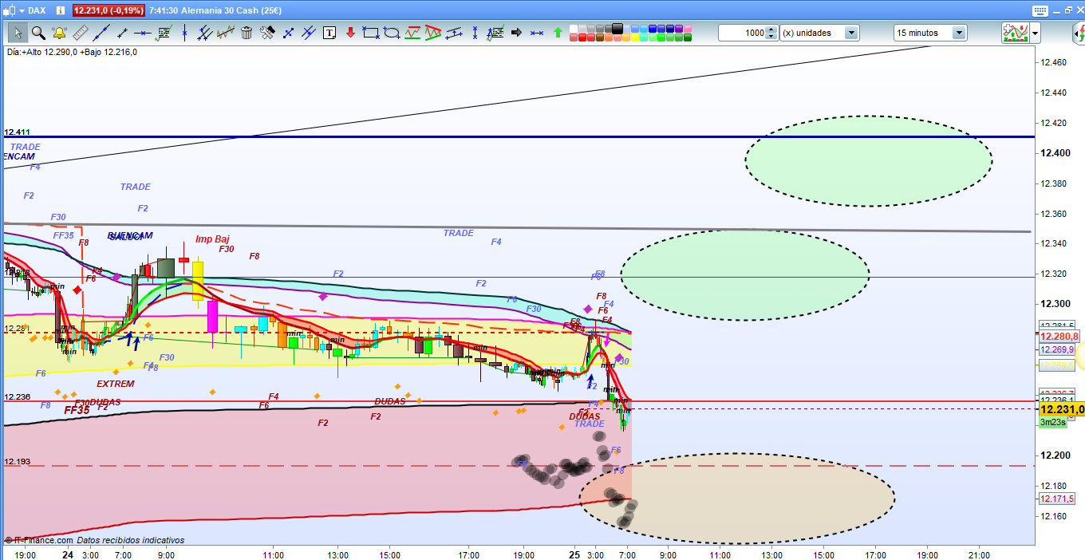Expand the indicators button dropdown arrow
Image resolution: width=1085 pixels, height=560 pixels.
[x=1035, y=33]
